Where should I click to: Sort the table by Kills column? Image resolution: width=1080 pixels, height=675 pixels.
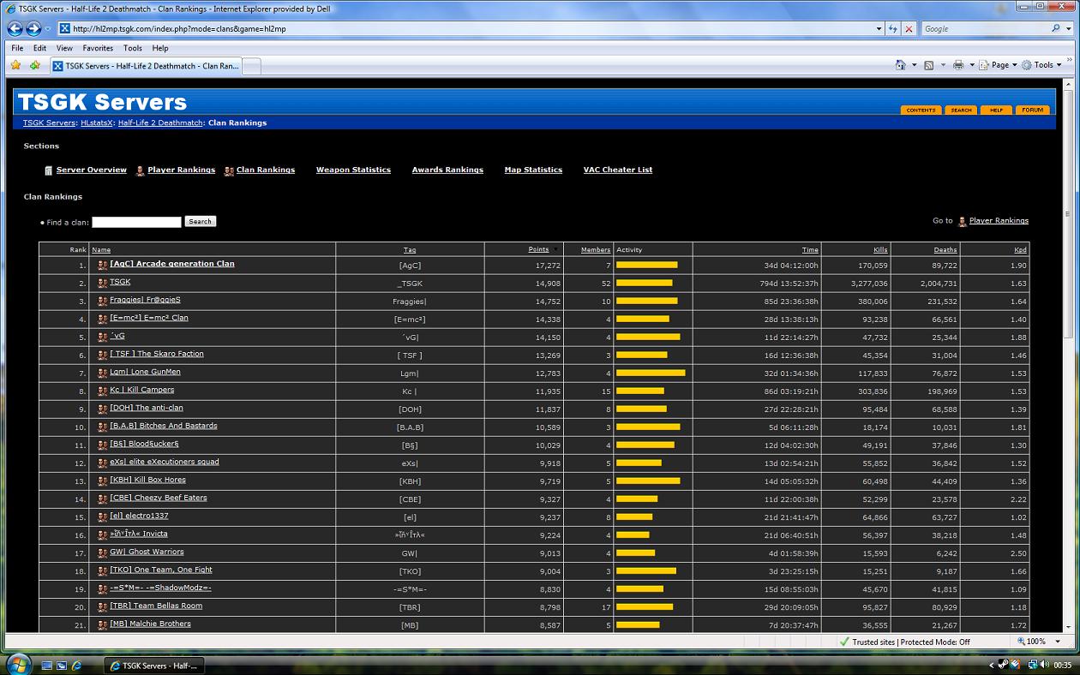pyautogui.click(x=880, y=250)
